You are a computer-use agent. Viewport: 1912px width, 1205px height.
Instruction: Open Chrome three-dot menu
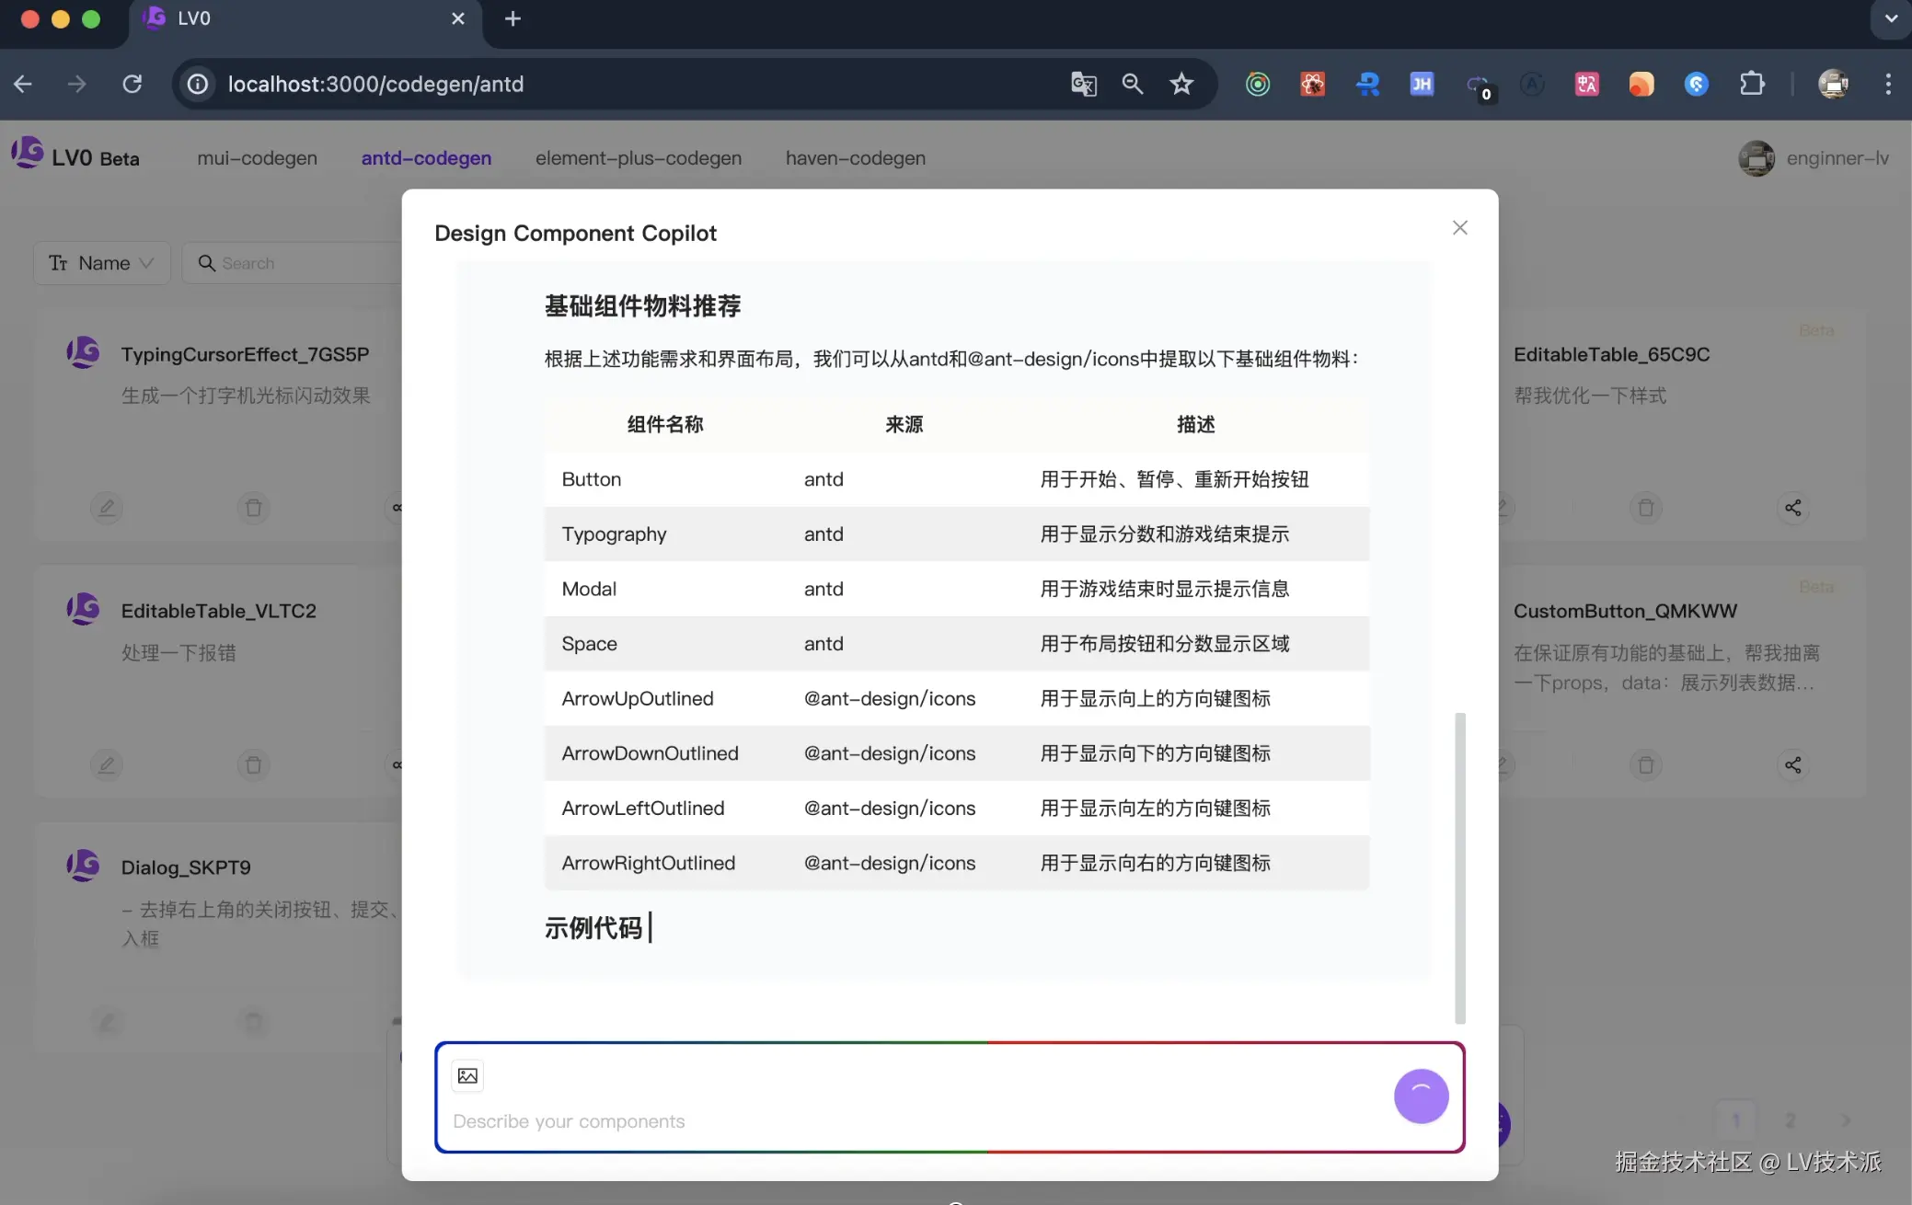(1887, 84)
